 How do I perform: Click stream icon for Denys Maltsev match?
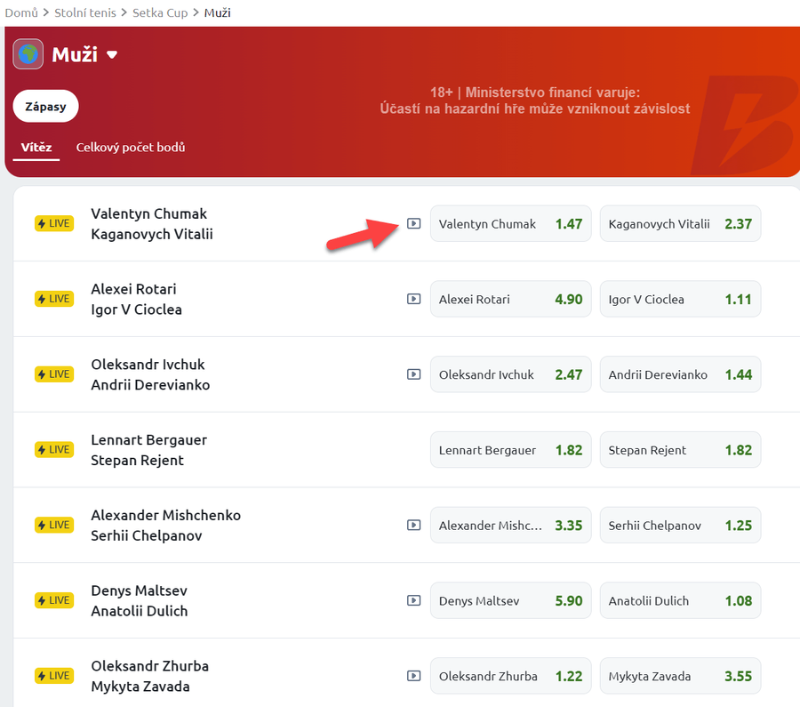413,600
